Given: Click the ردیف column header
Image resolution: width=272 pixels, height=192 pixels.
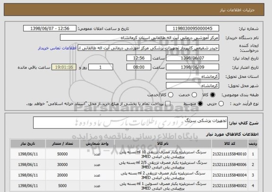Looking at the screenshot, I should (253, 143).
